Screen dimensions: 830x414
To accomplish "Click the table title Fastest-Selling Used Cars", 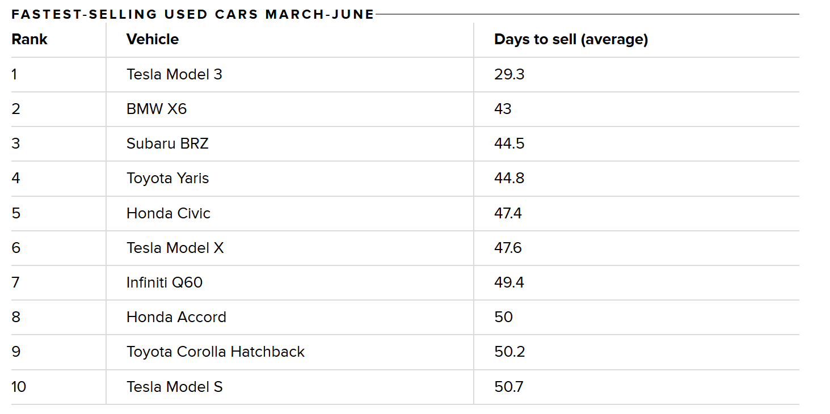I will click(193, 14).
